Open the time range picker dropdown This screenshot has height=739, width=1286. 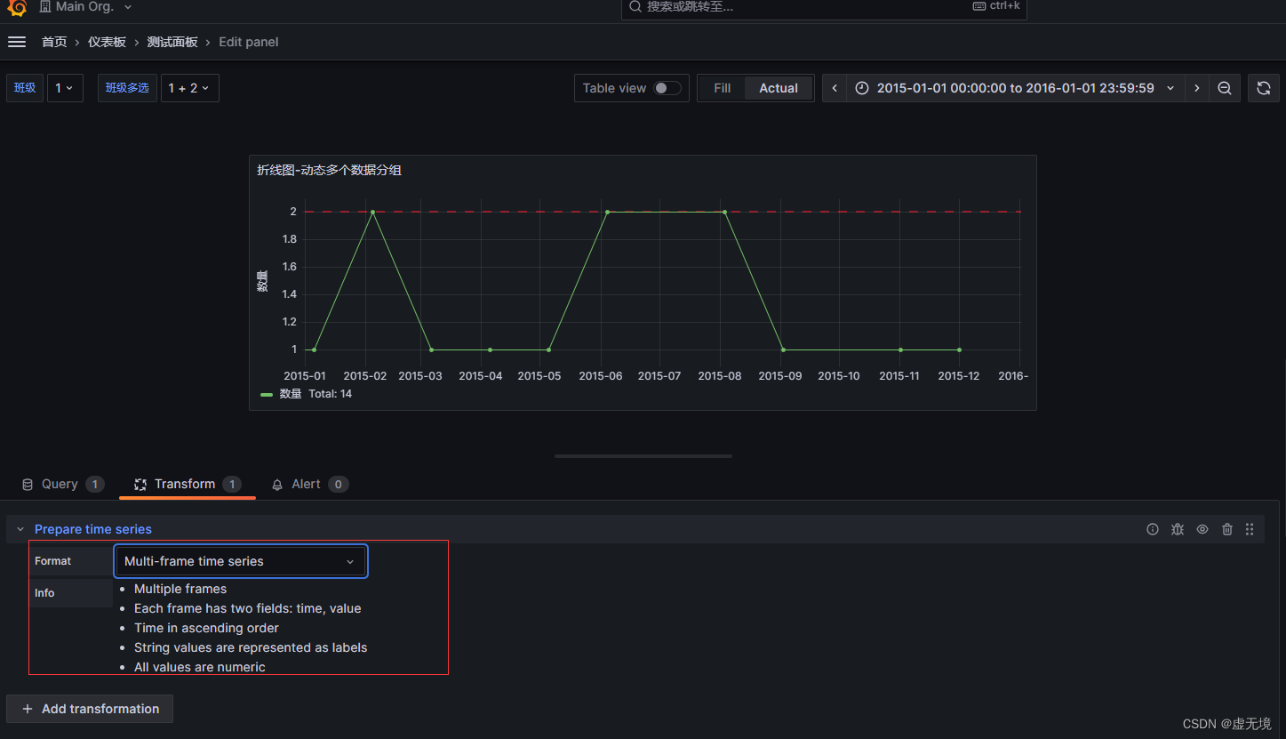[1015, 88]
